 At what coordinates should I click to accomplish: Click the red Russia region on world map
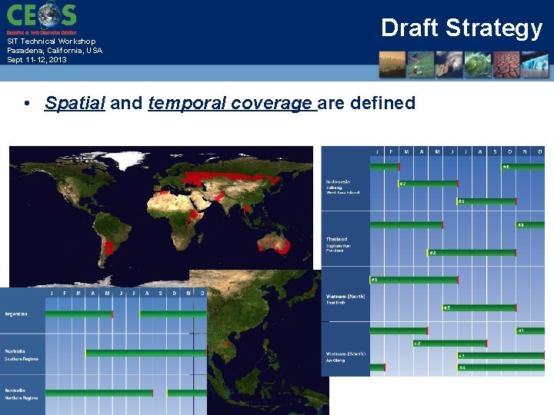(x=226, y=178)
